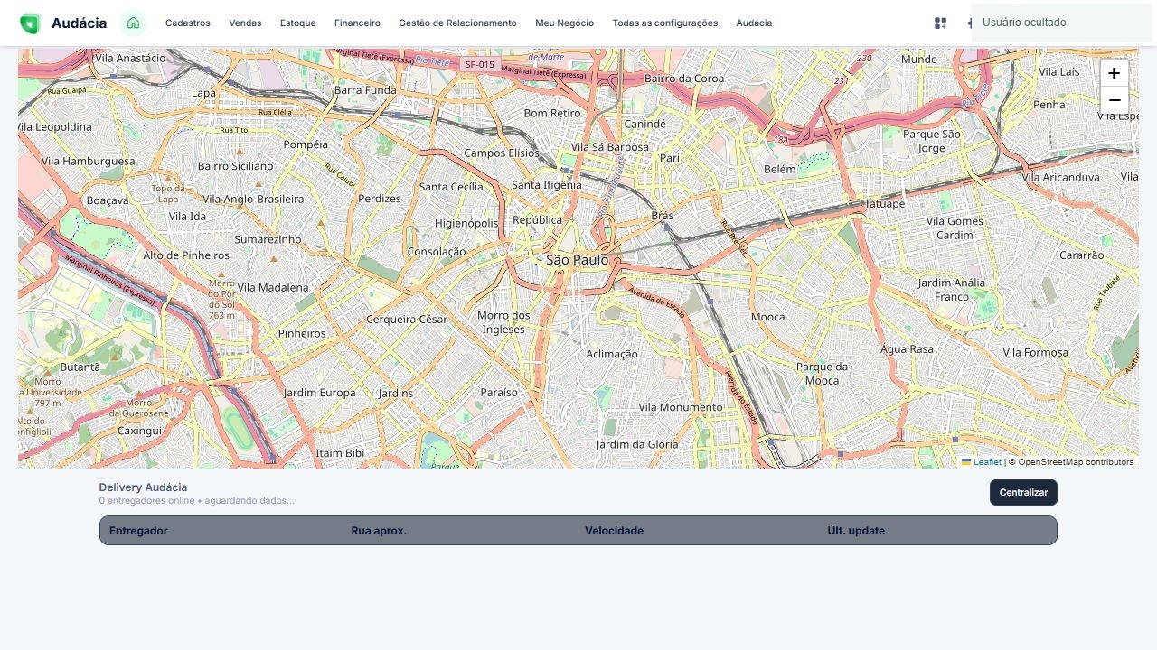Open the Leaflet attribution link
The image size is (1157, 650).
pyautogui.click(x=987, y=462)
